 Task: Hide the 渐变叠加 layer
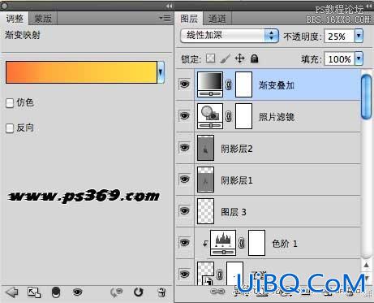pos(185,84)
